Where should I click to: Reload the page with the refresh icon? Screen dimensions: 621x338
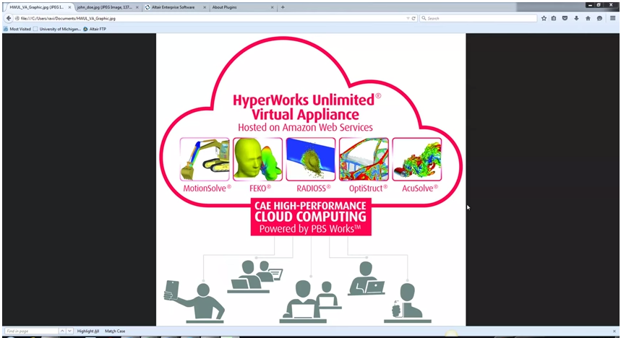click(414, 18)
